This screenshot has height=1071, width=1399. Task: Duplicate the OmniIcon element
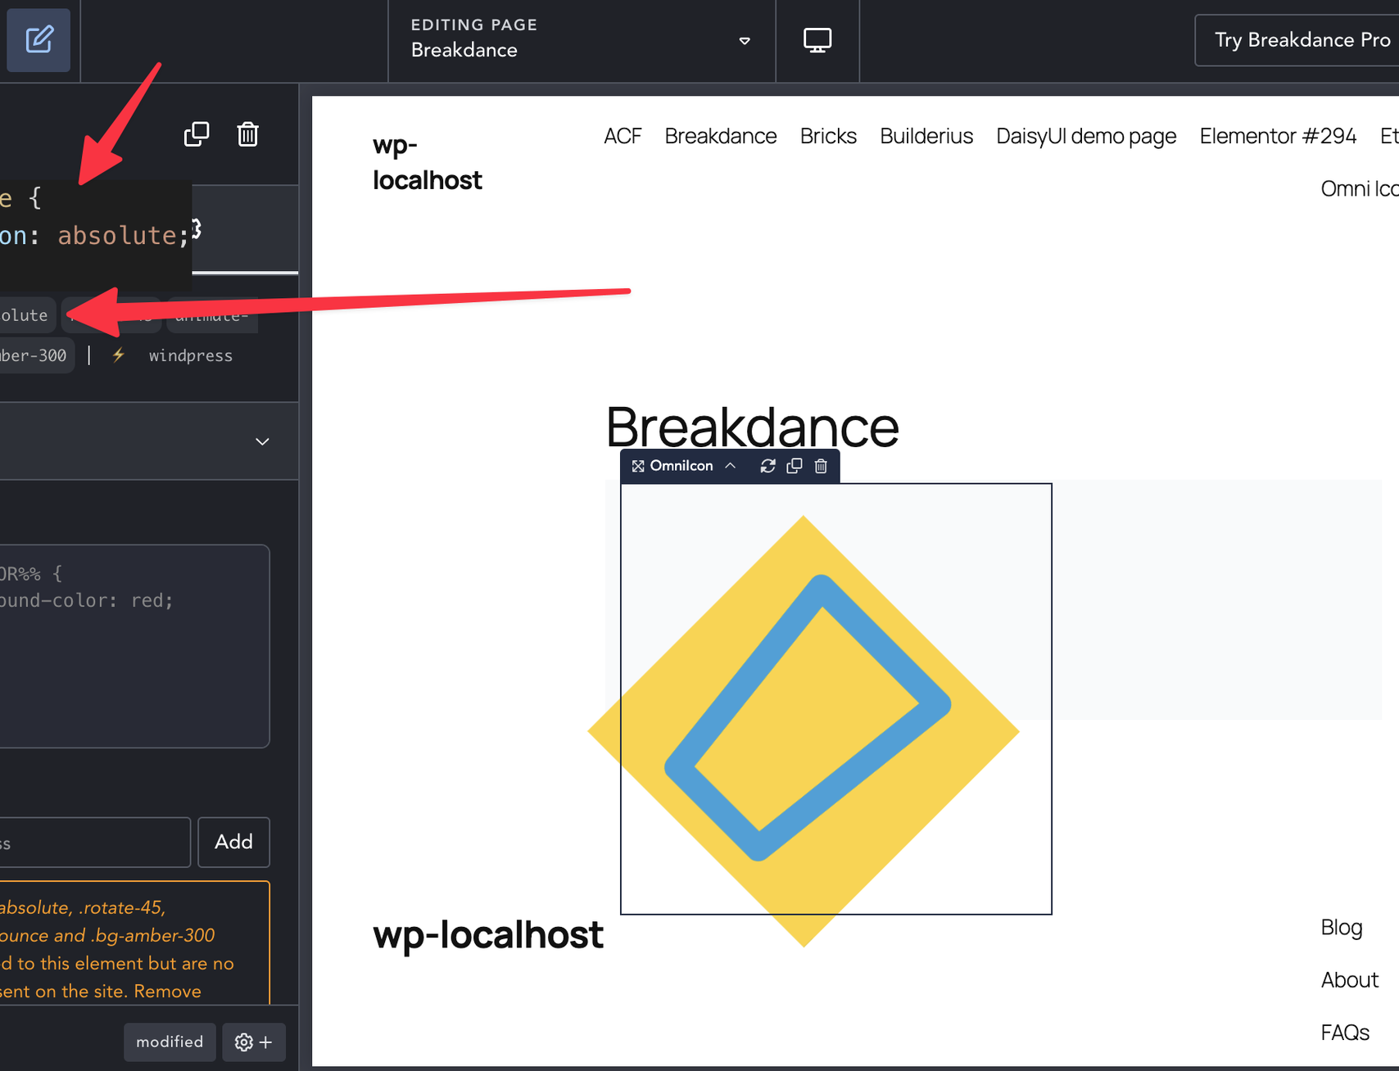click(794, 466)
